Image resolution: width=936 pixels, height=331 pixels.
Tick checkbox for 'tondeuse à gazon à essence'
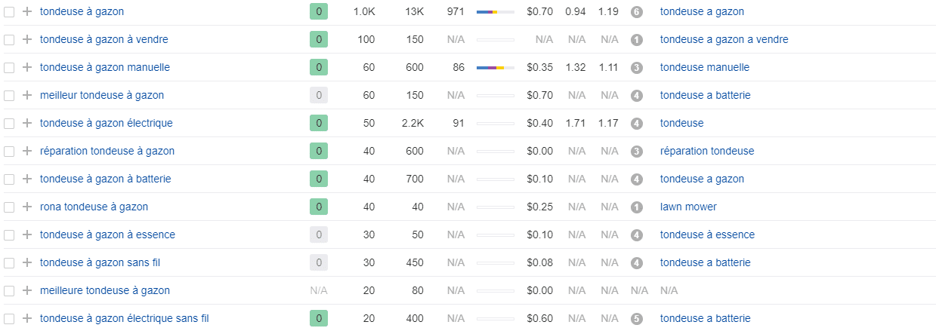9,234
